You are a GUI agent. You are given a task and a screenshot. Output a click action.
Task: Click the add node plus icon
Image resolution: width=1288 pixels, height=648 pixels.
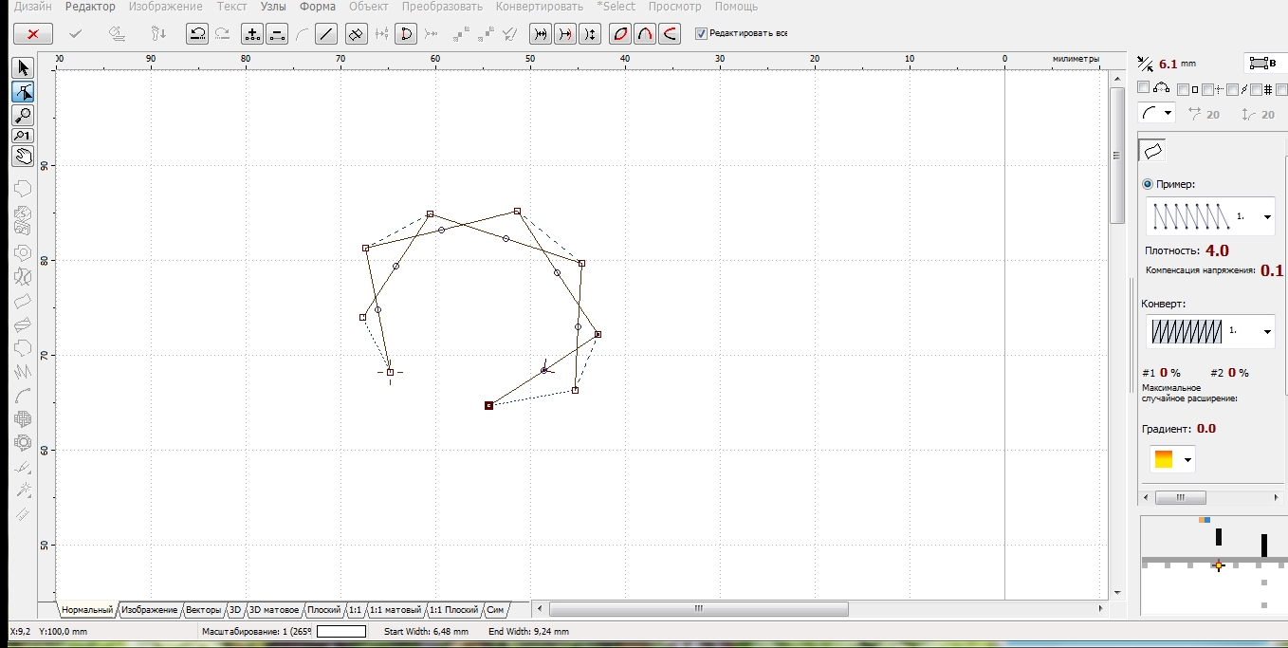click(x=252, y=33)
